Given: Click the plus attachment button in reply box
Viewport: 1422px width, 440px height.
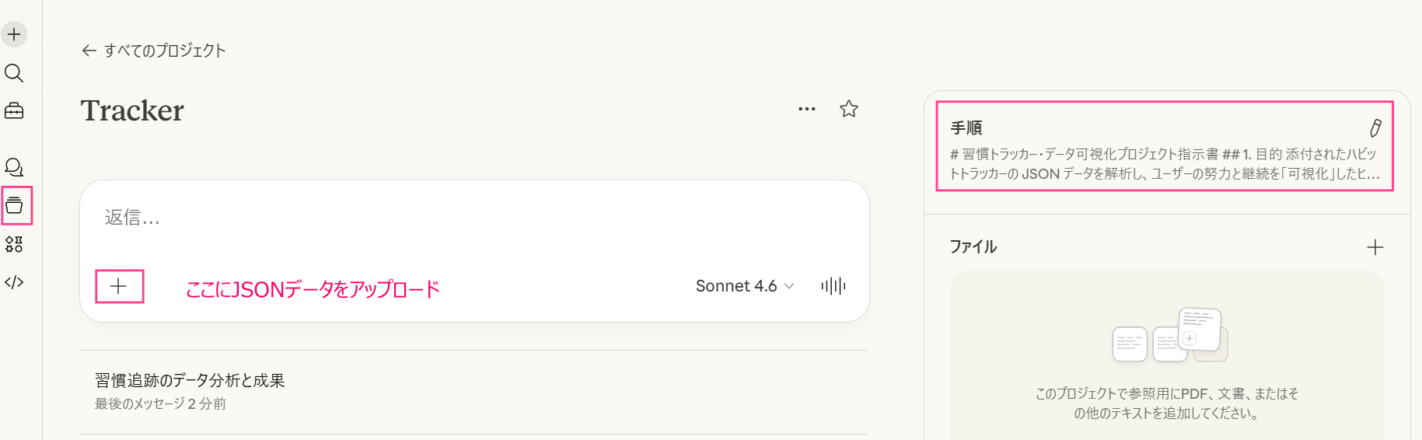Looking at the screenshot, I should point(118,286).
